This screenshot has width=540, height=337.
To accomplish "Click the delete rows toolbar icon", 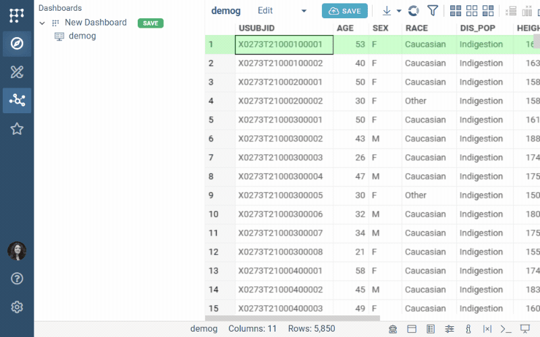I will [x=511, y=11].
